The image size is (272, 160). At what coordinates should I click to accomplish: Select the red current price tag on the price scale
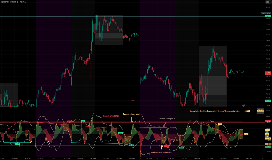click(x=268, y=73)
